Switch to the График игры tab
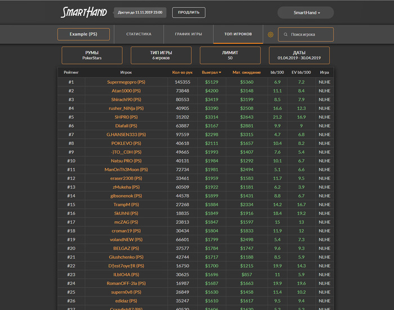The width and height of the screenshot is (394, 310). click(x=189, y=34)
